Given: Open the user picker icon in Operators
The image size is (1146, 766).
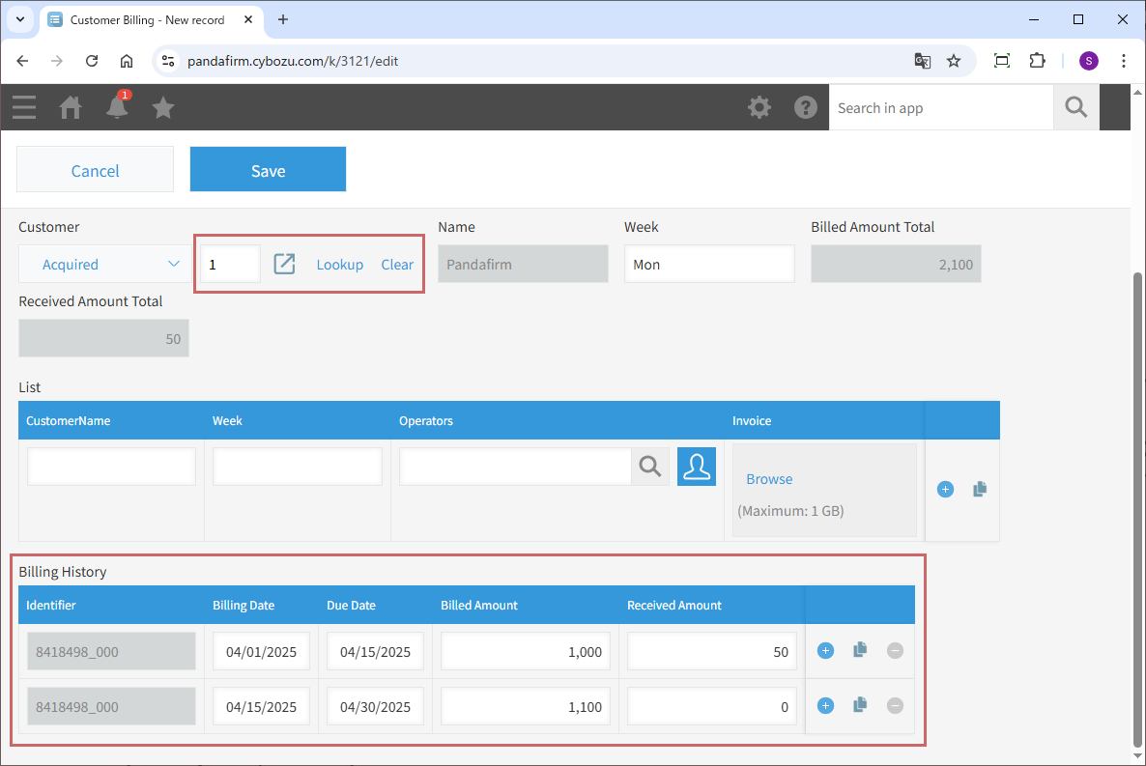Looking at the screenshot, I should click(696, 467).
